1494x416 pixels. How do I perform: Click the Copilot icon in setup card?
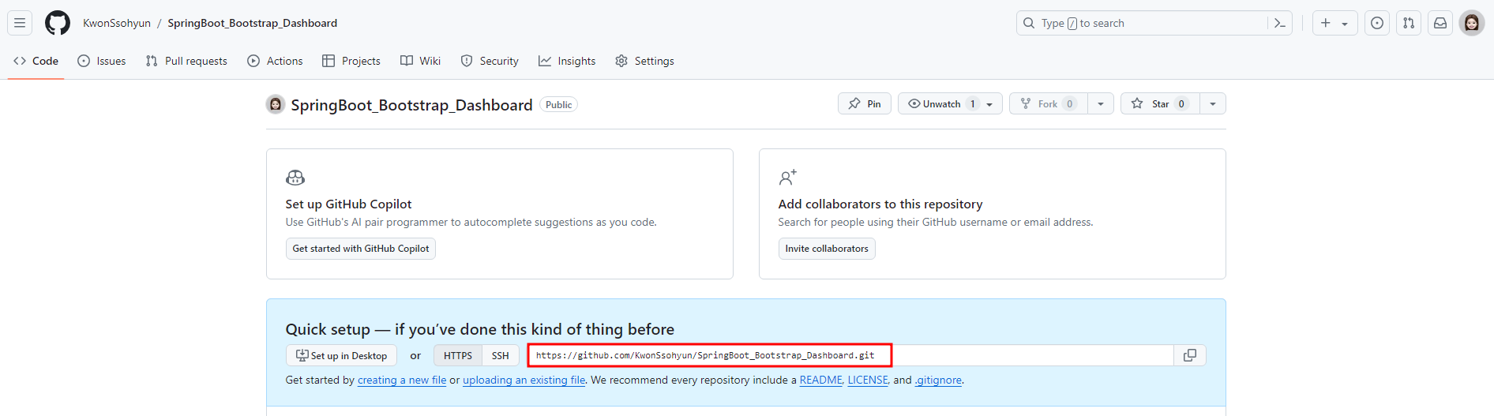295,178
